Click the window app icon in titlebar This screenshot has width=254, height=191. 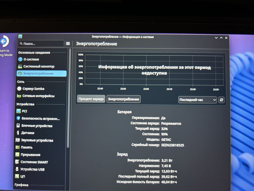(20, 37)
